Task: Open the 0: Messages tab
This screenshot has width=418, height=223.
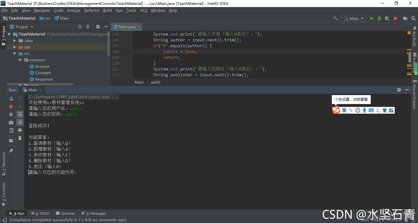Action: click(94, 214)
